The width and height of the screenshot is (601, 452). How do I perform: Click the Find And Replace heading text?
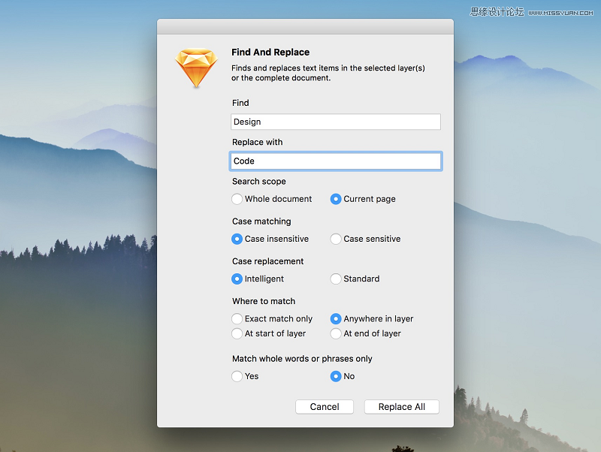click(270, 53)
